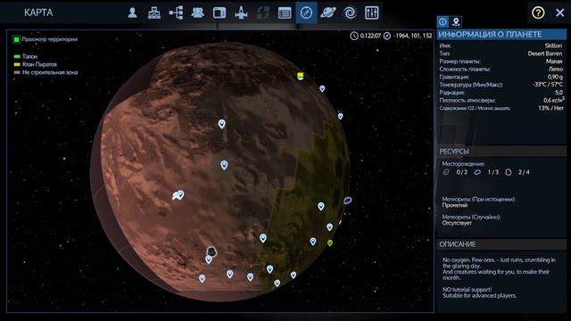Click the КАРТА title text
Viewport: 571px width, 321px height.
pyautogui.click(x=38, y=12)
